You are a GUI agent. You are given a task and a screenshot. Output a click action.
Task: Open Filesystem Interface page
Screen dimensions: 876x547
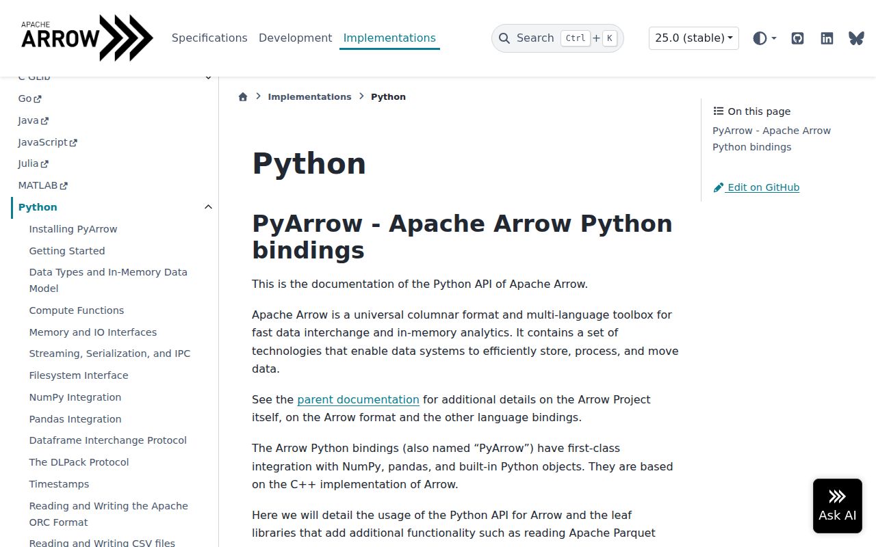point(79,375)
